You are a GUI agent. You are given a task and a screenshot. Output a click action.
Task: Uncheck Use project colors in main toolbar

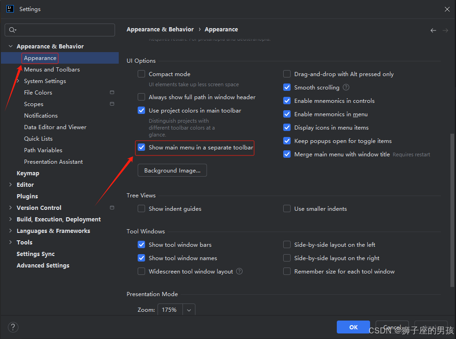pos(141,110)
